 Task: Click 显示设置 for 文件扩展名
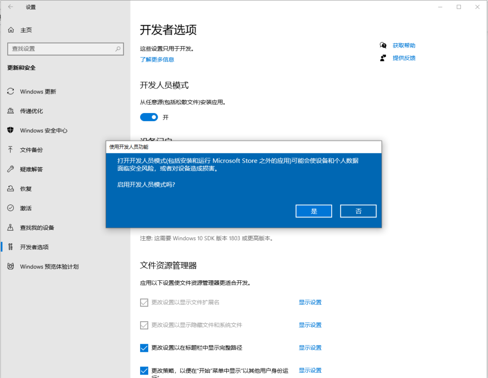310,302
